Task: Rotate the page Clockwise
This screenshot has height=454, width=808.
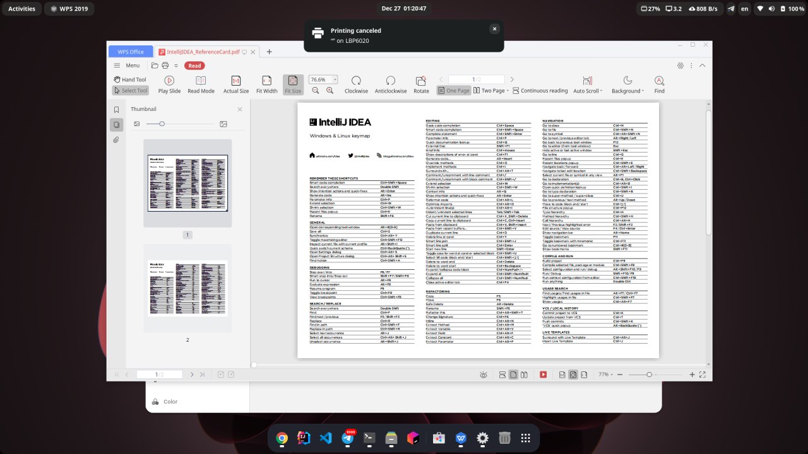Action: coord(356,81)
